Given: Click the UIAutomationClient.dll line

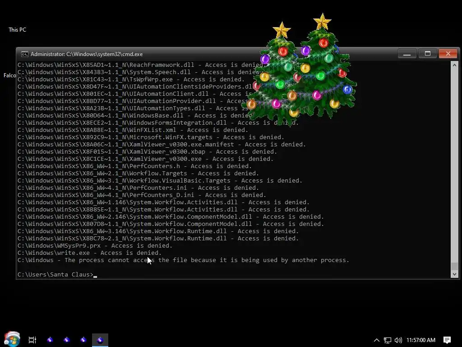Looking at the screenshot, I should tap(134, 94).
